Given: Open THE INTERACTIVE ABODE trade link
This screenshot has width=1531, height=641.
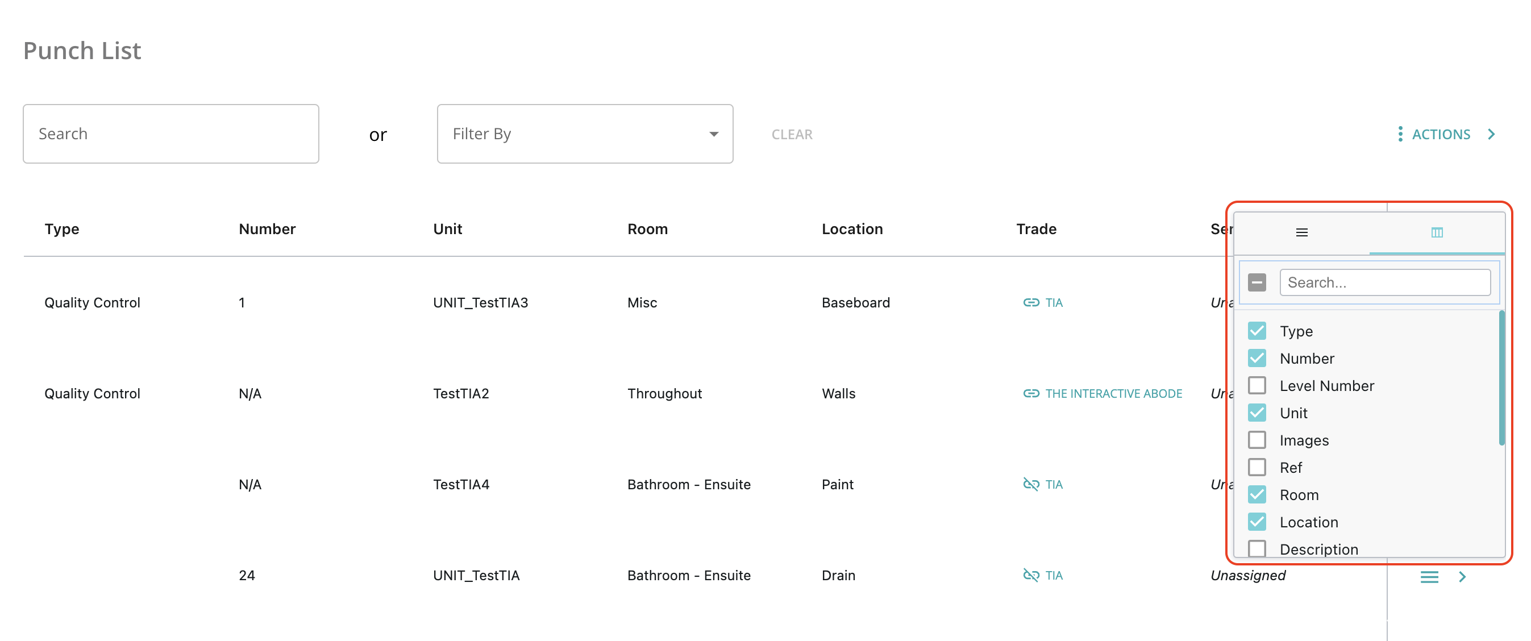Looking at the screenshot, I should [x=1114, y=393].
